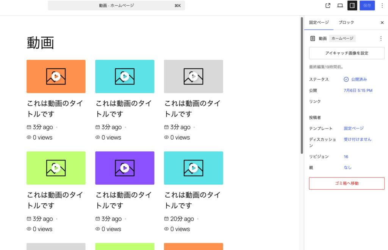Click the blue 保存 save button
388x250 pixels.
(367, 5)
